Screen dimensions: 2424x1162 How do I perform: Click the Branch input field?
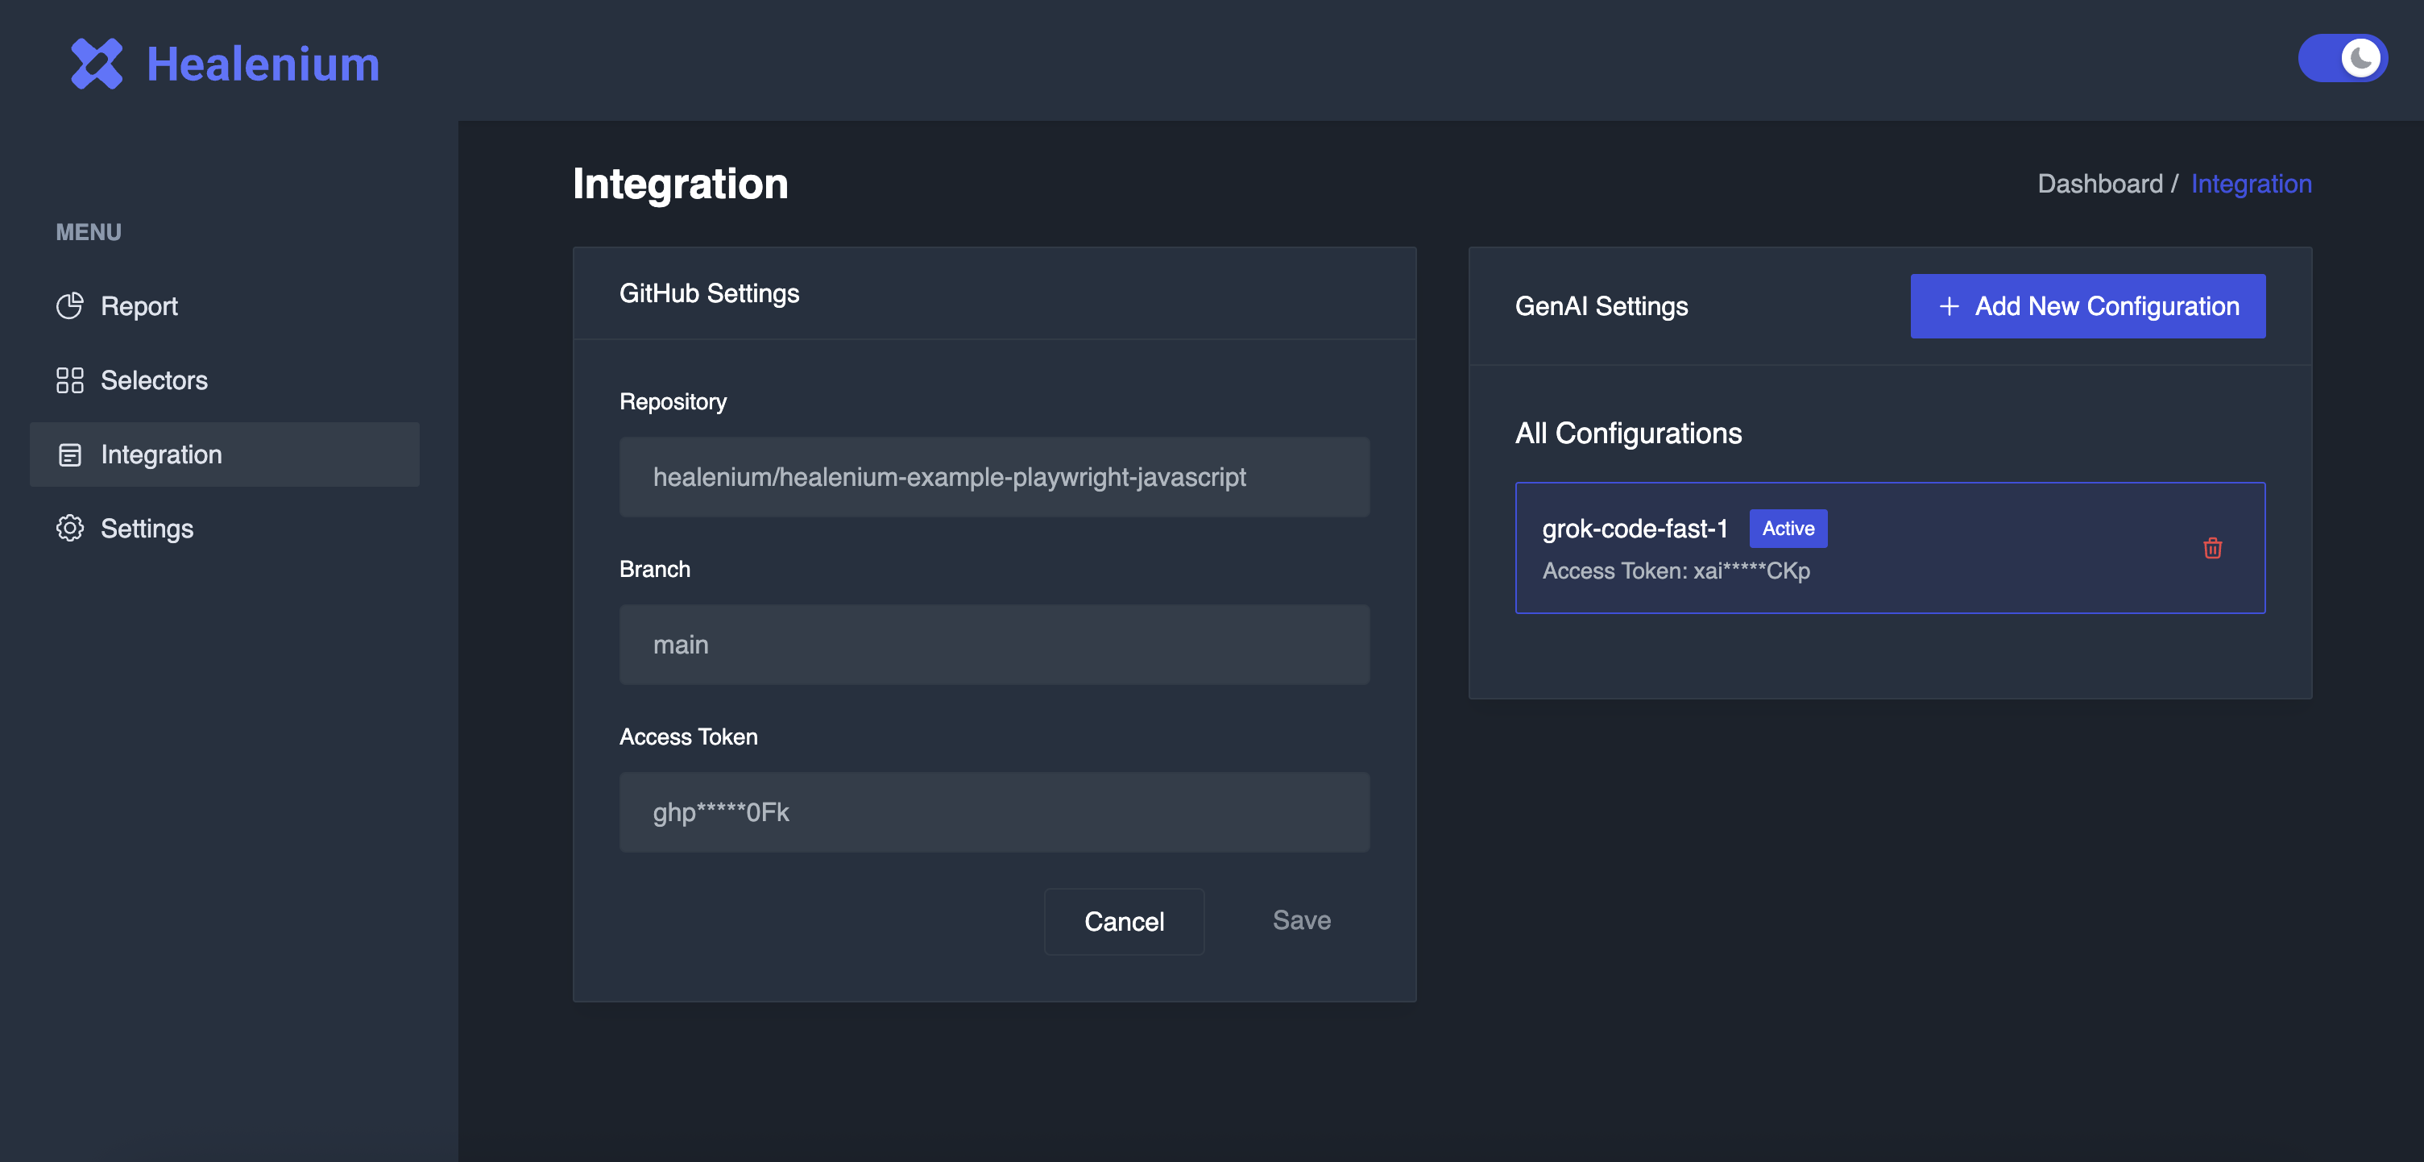tap(994, 645)
